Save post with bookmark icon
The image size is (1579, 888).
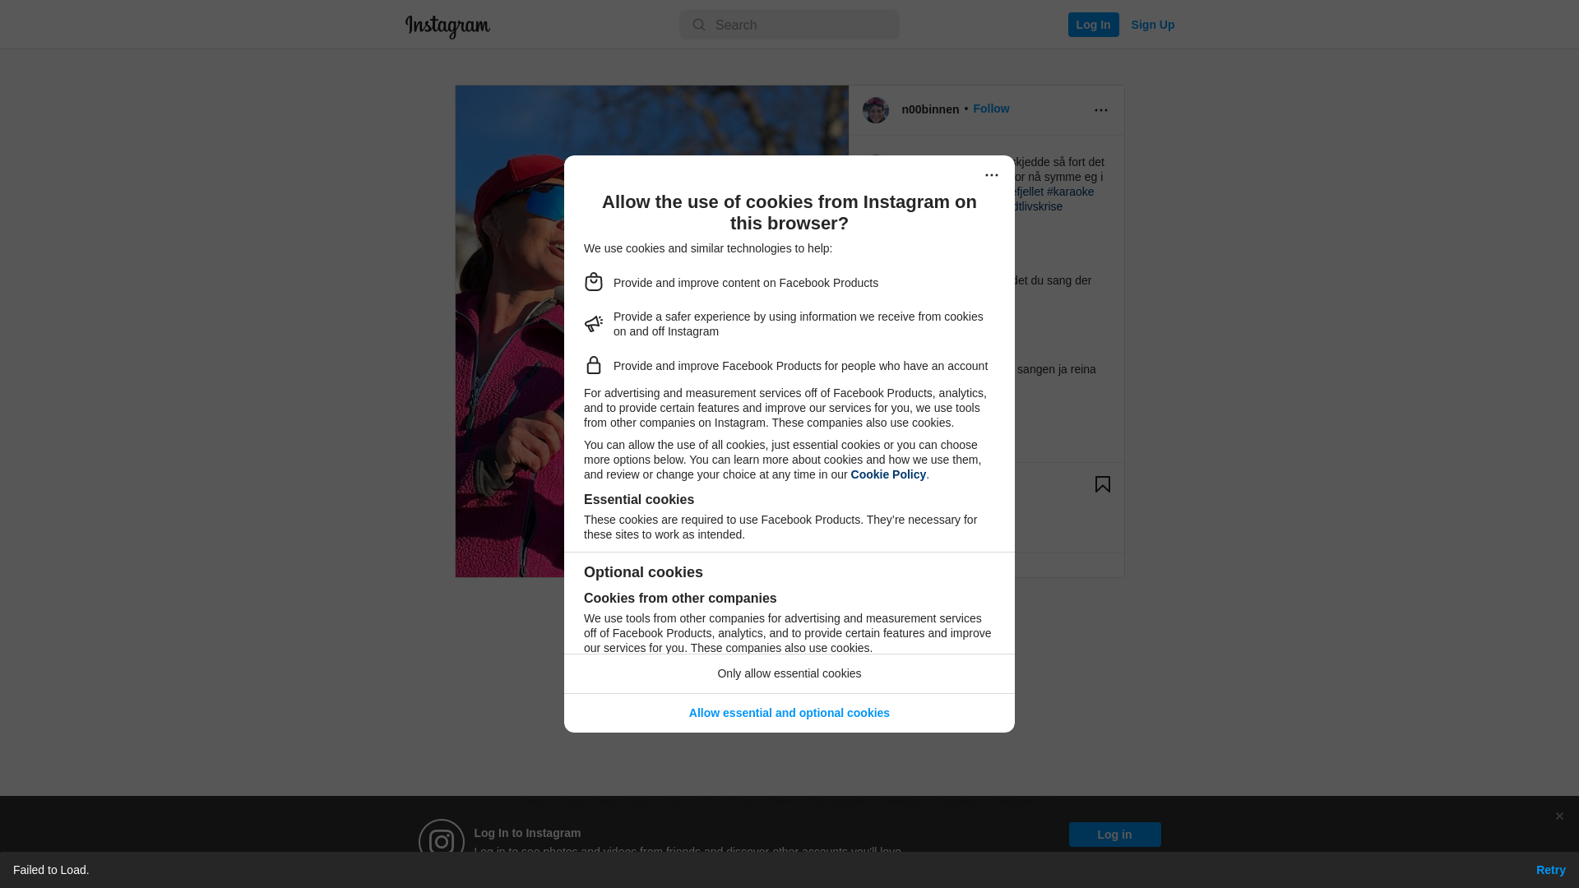1103,484
